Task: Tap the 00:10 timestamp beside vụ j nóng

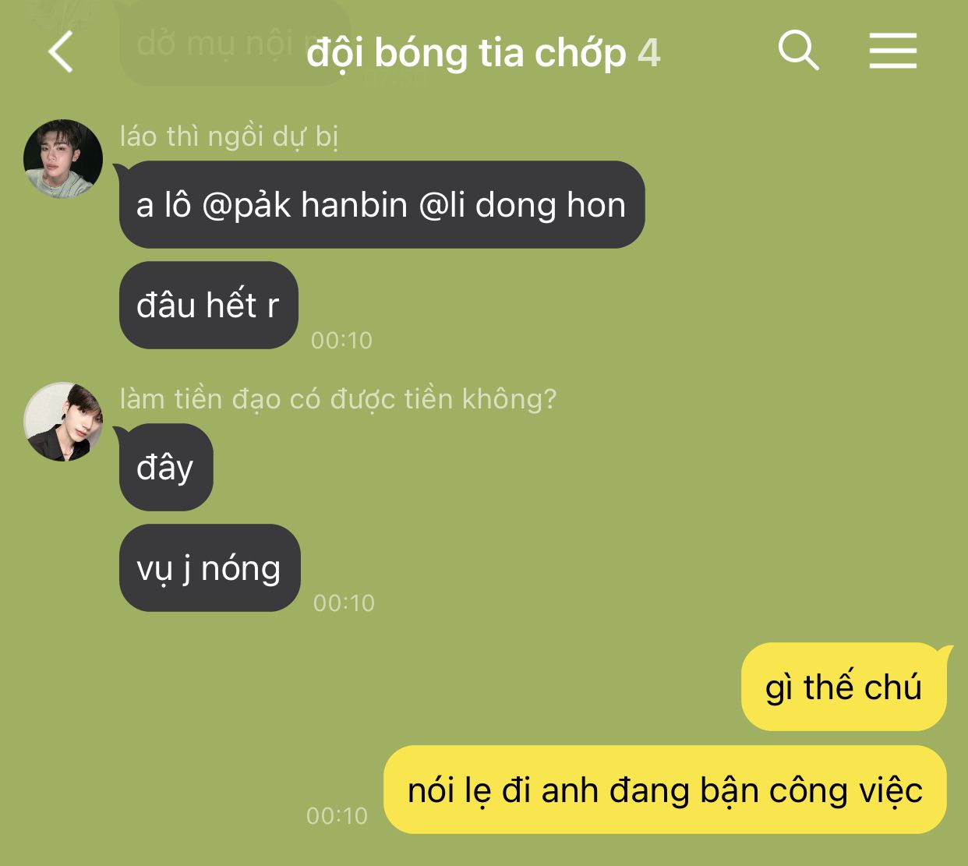Action: [x=344, y=603]
